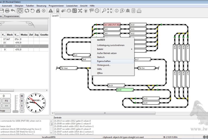Image resolution: width=208 pixels, height=139 pixels.
Task: Select the Level 0 track plan tab
Action: 55,16
